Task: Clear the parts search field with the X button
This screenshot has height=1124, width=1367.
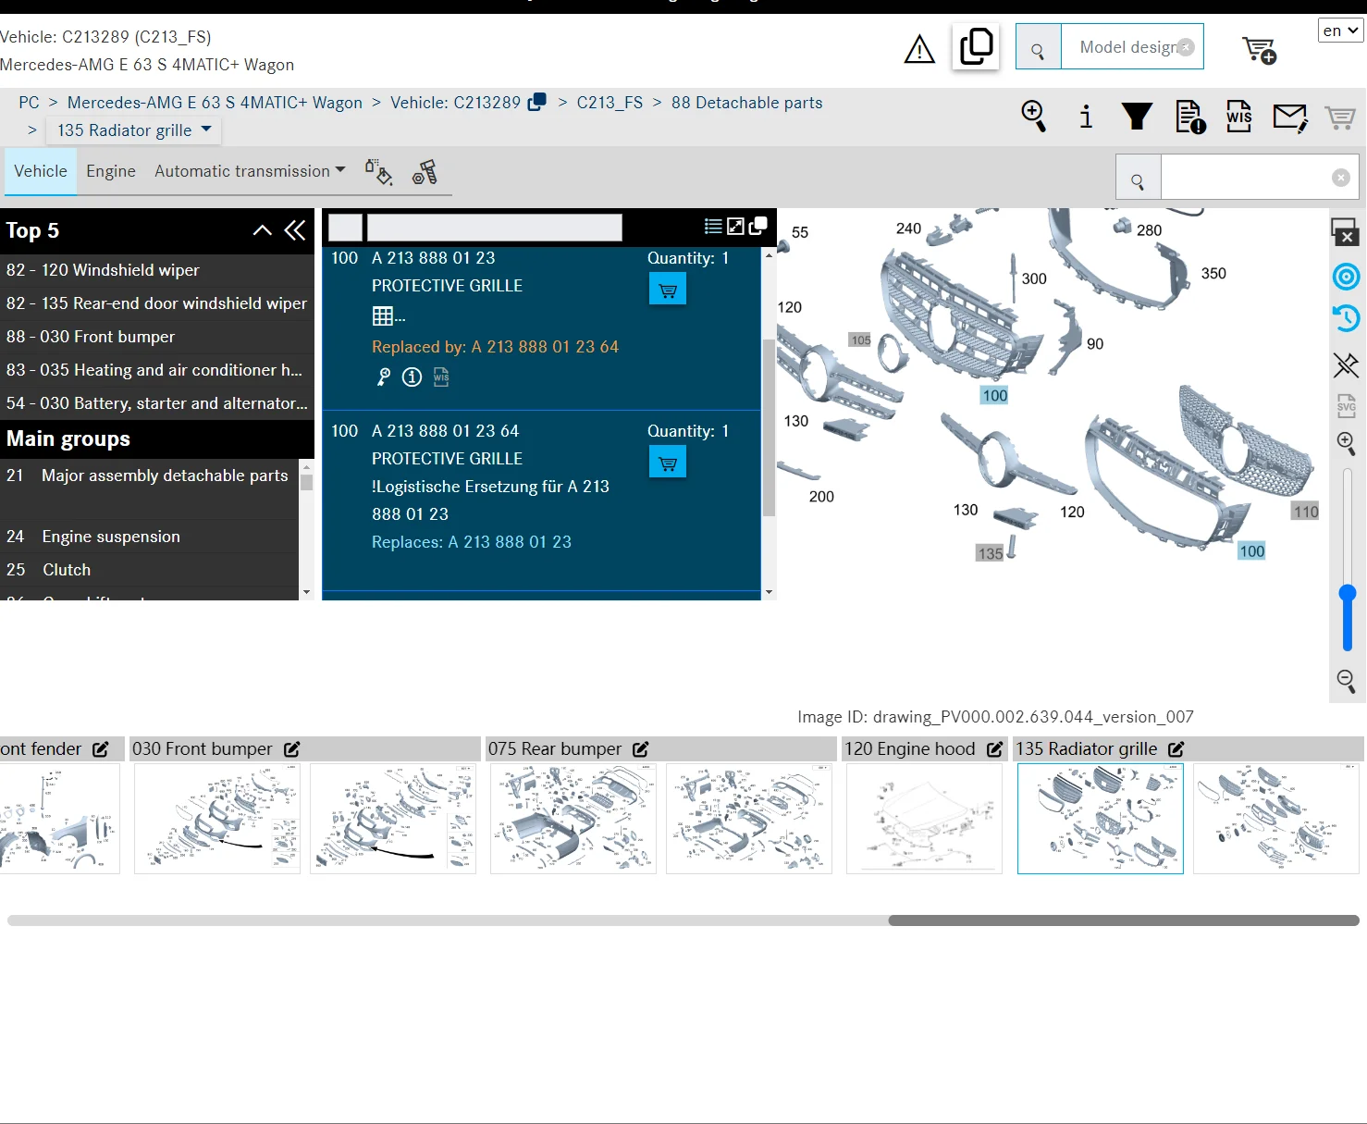Action: click(x=1340, y=178)
